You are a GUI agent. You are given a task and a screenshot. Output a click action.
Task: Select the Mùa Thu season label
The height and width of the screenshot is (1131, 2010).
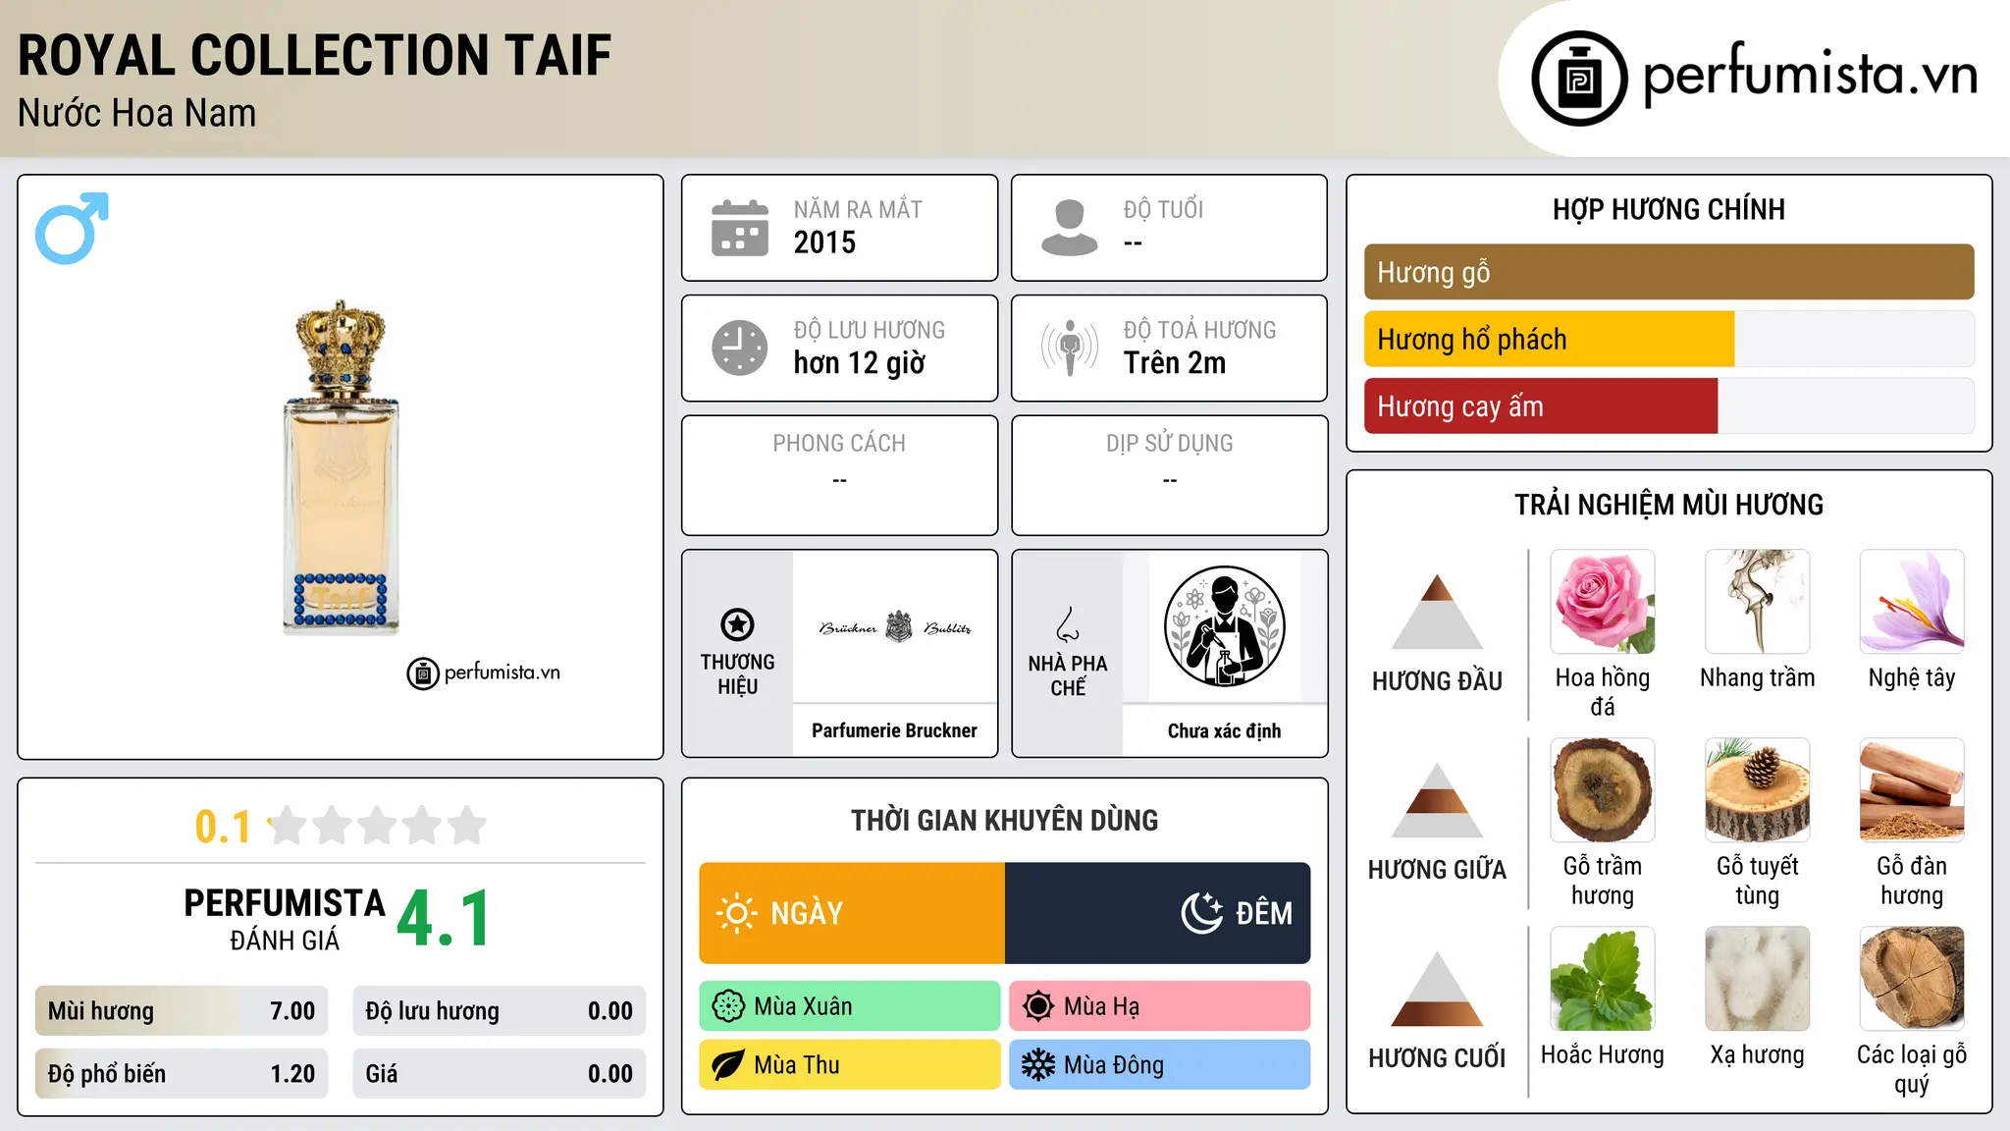[x=850, y=1065]
